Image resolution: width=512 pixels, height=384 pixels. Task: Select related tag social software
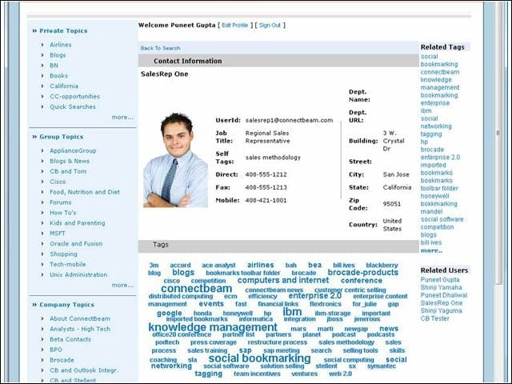[x=442, y=219]
